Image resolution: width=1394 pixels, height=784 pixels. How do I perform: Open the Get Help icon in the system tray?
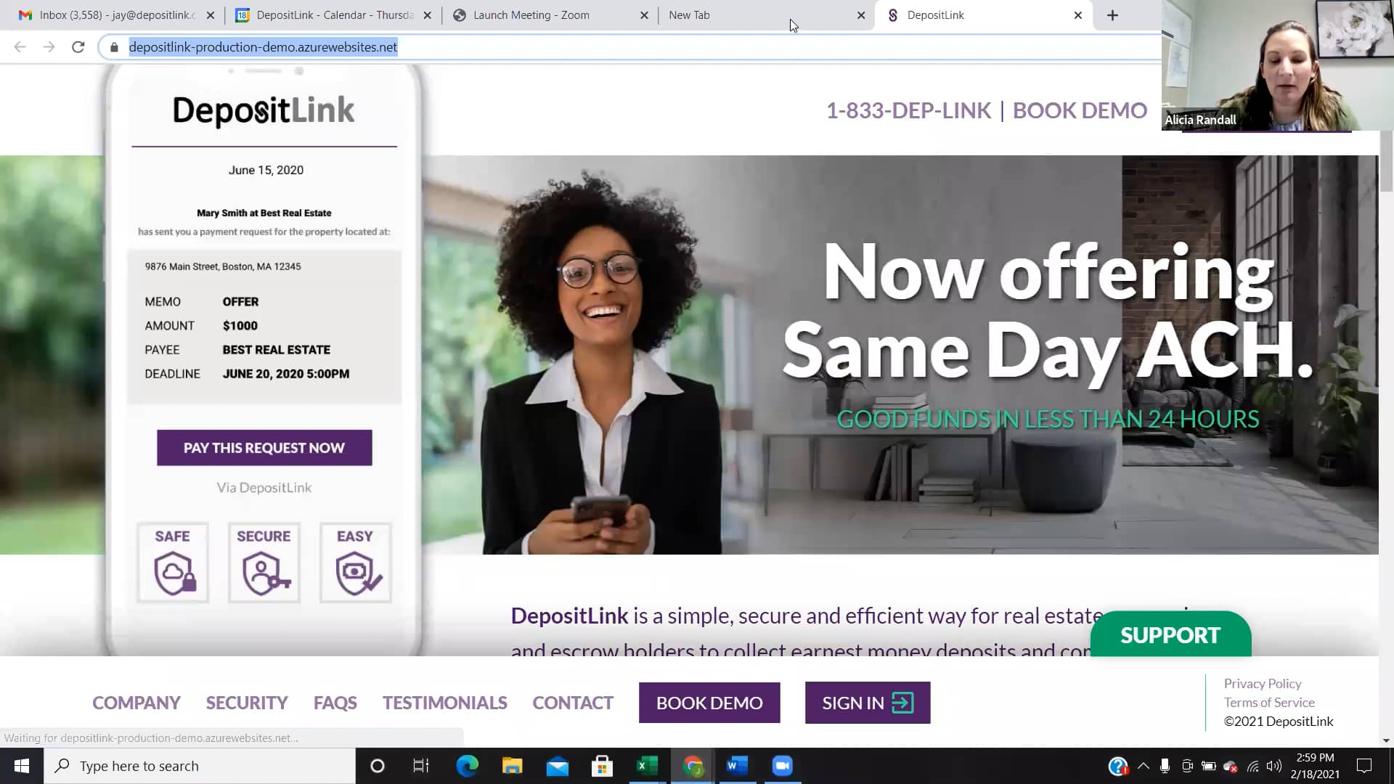tap(1117, 766)
